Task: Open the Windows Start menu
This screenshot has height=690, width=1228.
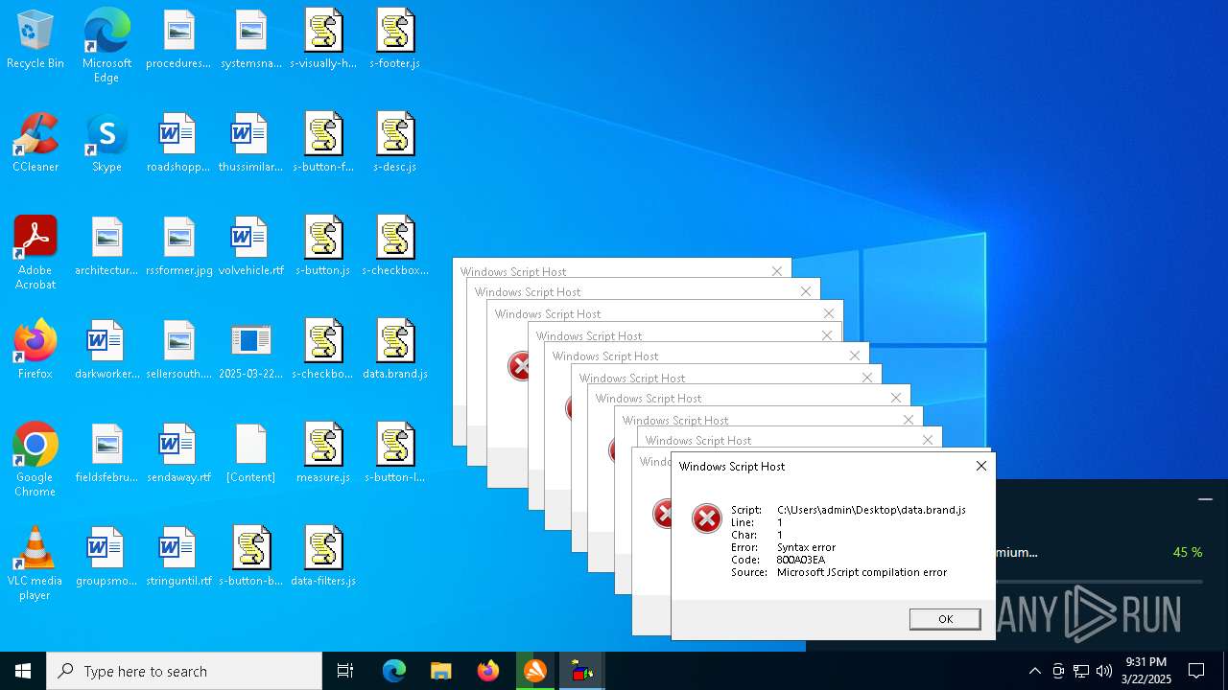Action: click(x=23, y=671)
